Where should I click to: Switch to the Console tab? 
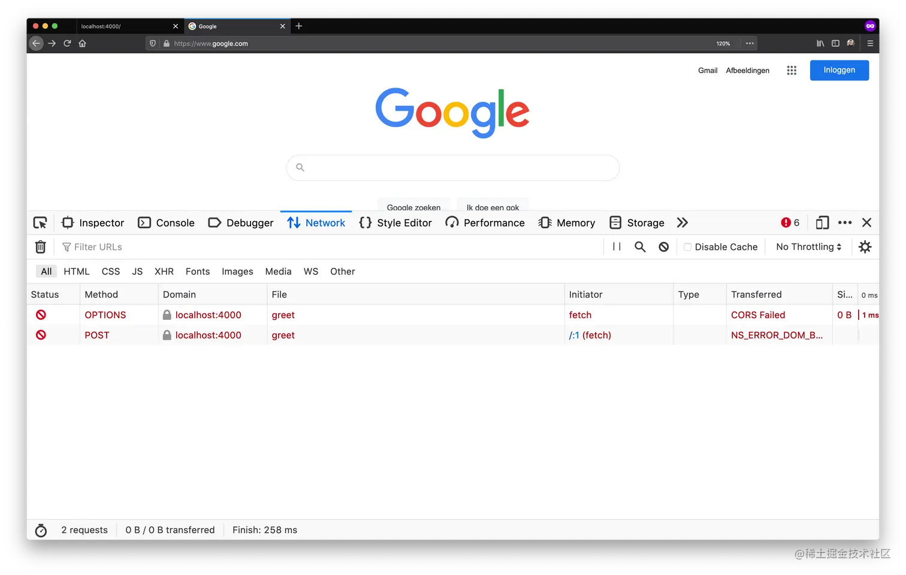pyautogui.click(x=166, y=223)
